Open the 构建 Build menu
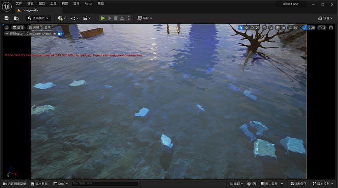The width and height of the screenshot is (338, 188). (x=65, y=3)
